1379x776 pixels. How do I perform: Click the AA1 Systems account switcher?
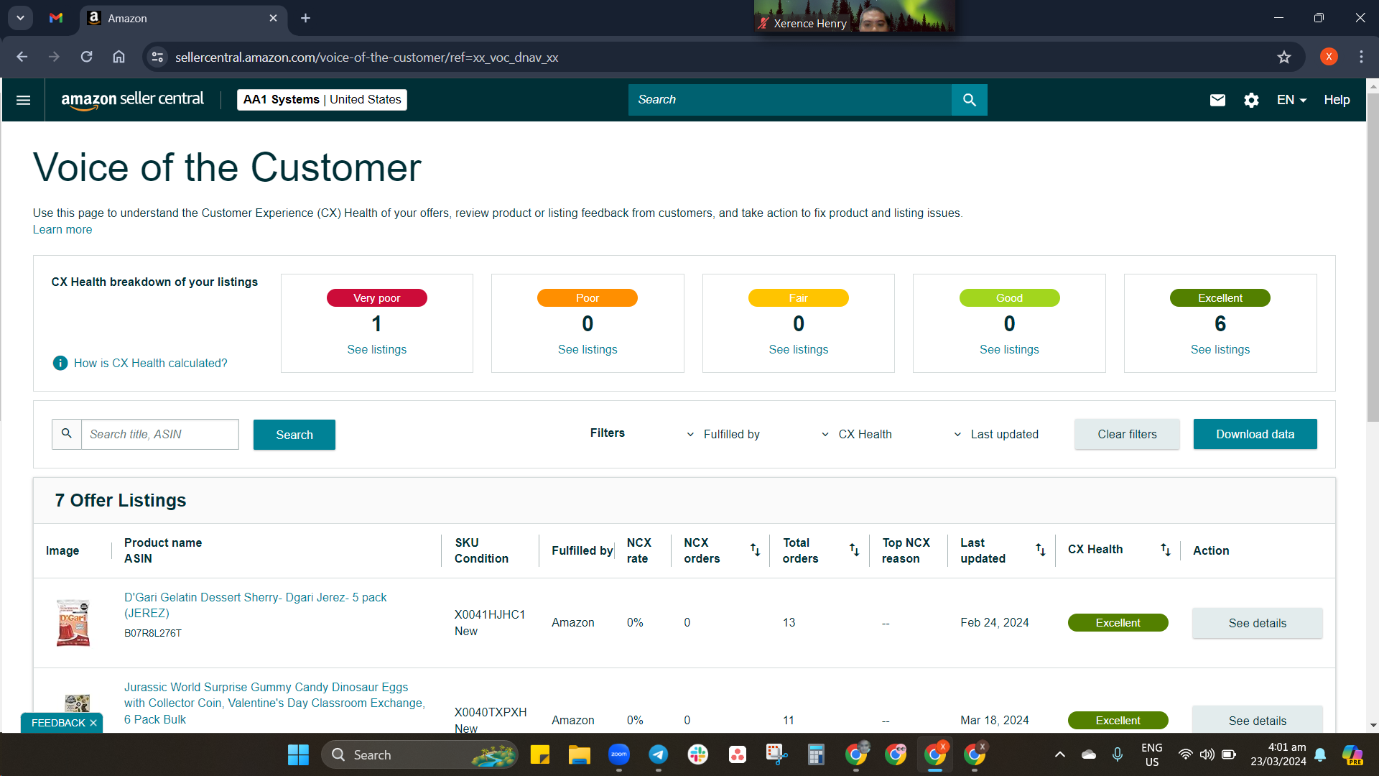(322, 100)
